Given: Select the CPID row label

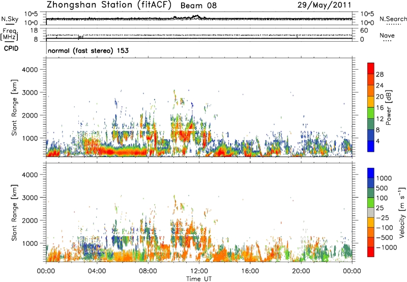Looking at the screenshot, I should [11, 48].
